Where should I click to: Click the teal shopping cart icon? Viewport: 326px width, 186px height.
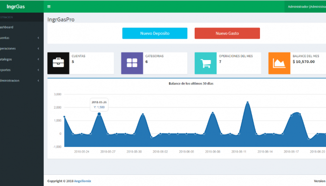pyautogui.click(x=205, y=63)
